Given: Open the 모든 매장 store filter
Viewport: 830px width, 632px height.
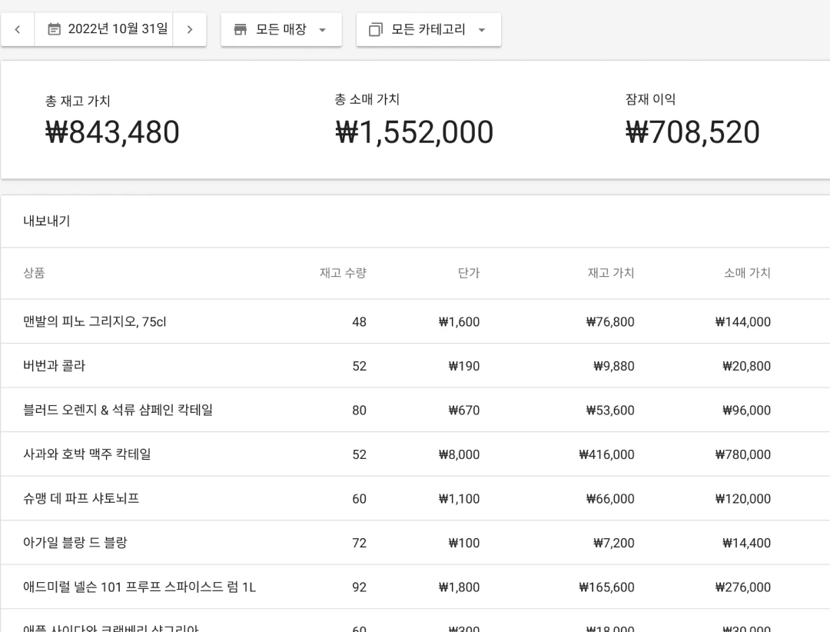Looking at the screenshot, I should pyautogui.click(x=281, y=29).
